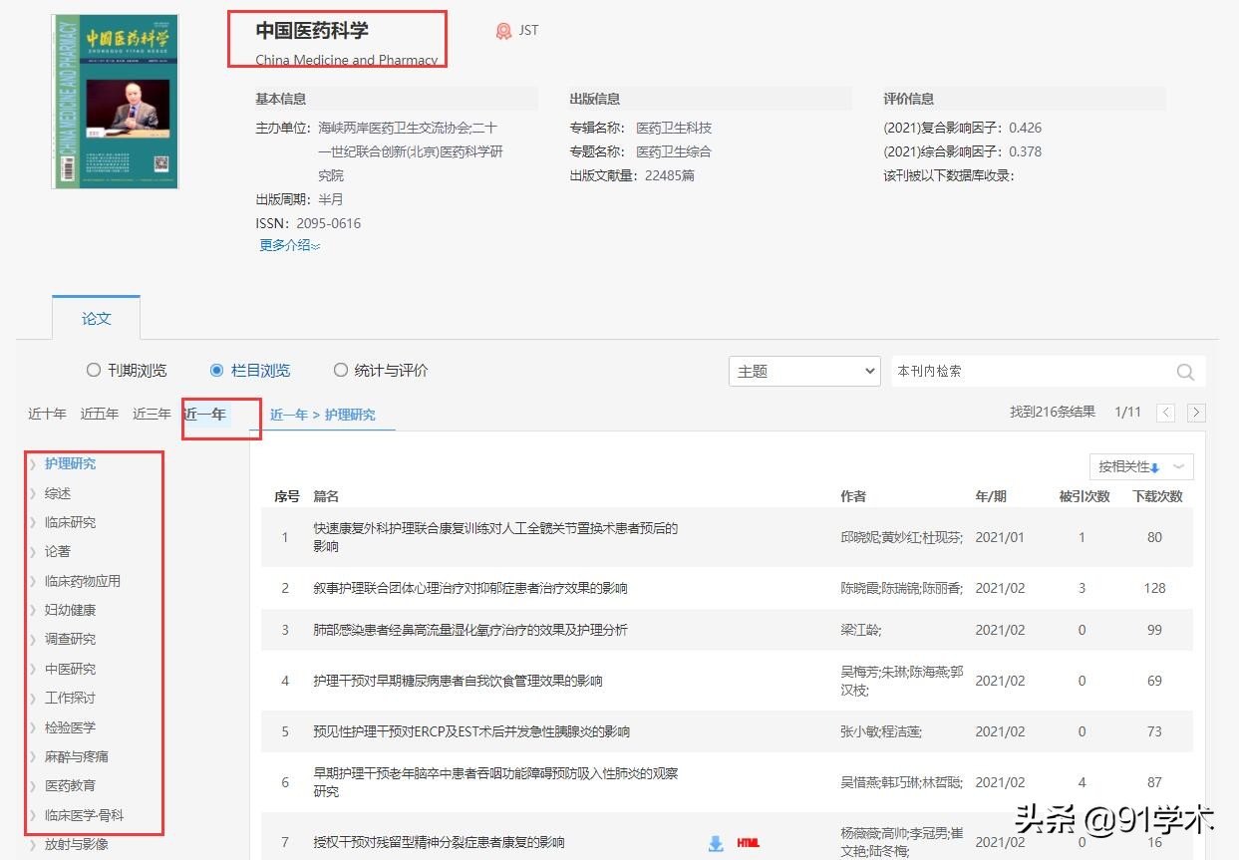This screenshot has height=860, width=1239.
Task: Click the next page arrow icon
Action: pyautogui.click(x=1196, y=412)
